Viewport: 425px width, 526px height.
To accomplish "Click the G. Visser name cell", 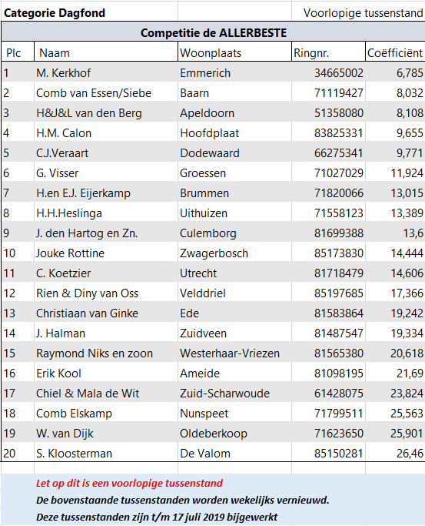I will [106, 173].
